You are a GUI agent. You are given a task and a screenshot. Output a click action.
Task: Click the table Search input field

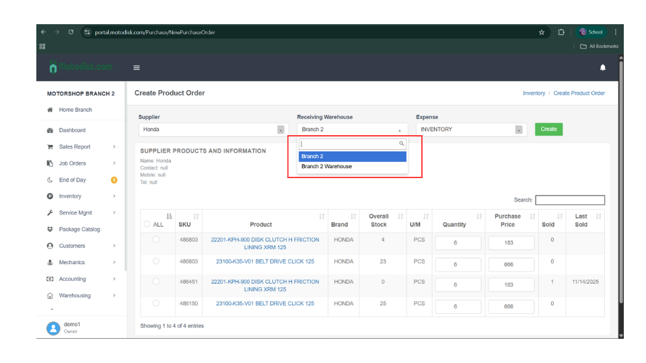pos(569,200)
